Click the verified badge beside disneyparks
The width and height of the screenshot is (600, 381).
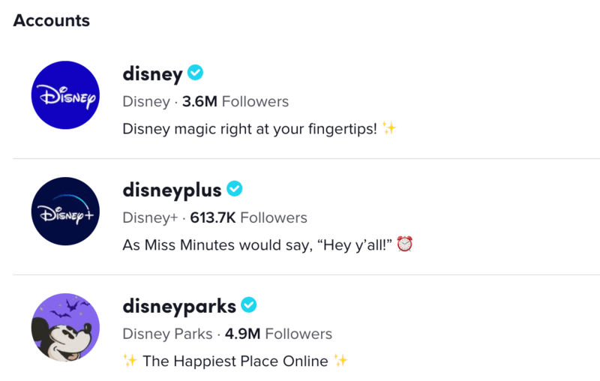pos(249,305)
